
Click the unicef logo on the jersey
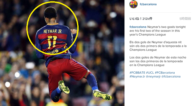pos(53,52)
